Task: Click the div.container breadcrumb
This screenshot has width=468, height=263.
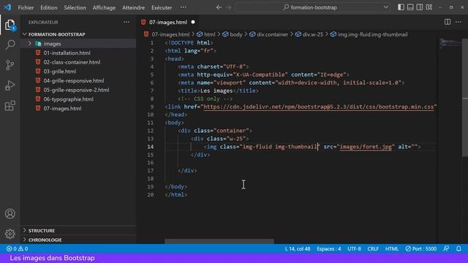Action: click(x=268, y=34)
